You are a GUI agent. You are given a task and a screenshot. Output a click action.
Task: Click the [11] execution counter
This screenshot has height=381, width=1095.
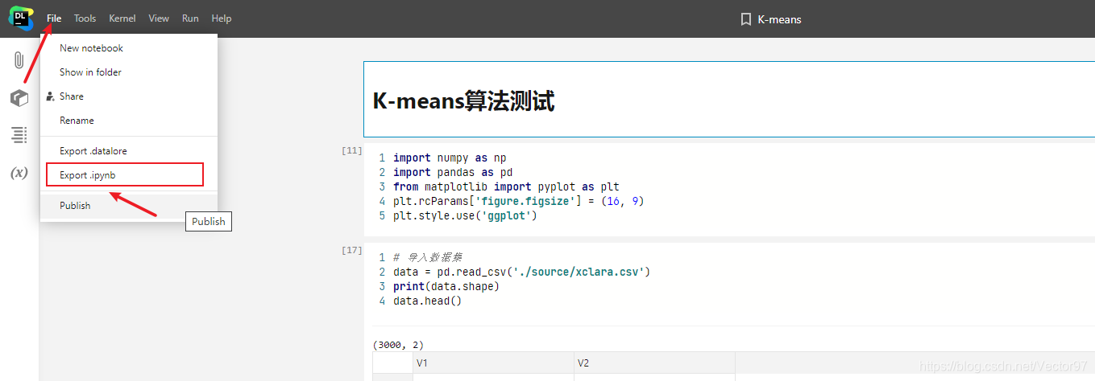pos(352,150)
